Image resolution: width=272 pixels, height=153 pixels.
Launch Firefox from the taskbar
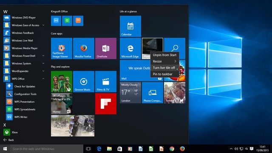coord(182,149)
